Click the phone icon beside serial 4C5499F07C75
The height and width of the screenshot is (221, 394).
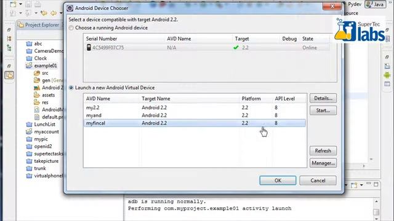click(x=89, y=47)
